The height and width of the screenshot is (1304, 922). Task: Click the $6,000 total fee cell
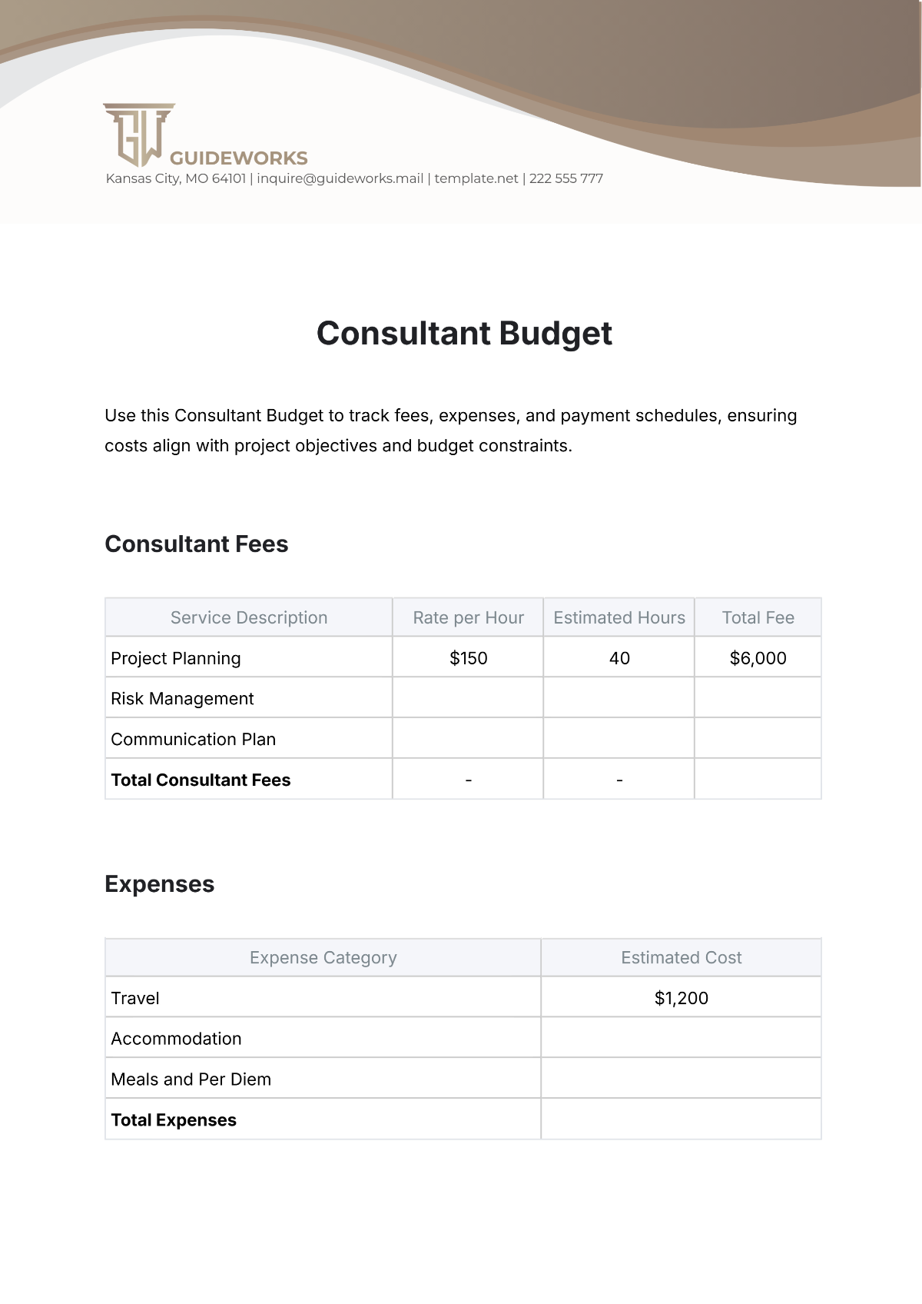(x=758, y=658)
